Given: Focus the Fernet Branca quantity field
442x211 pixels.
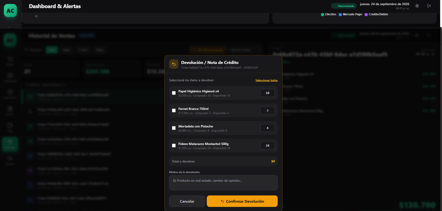Looking at the screenshot, I should pyautogui.click(x=267, y=110).
